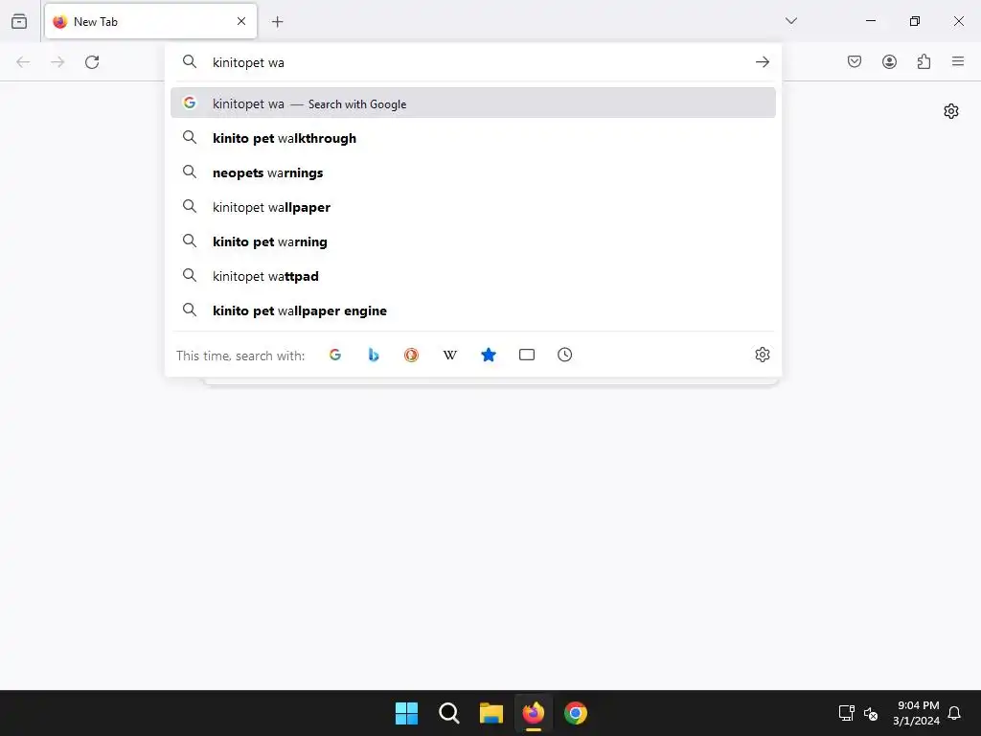Open the notifications bell icon
This screenshot has height=736, width=981.
[x=955, y=713]
